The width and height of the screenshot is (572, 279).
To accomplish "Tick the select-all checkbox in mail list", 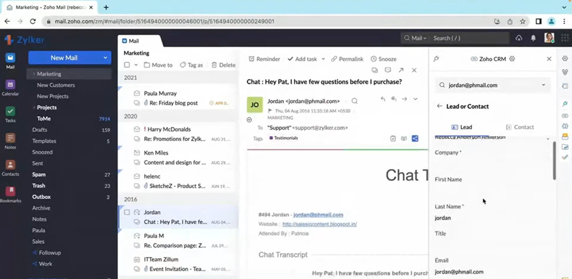I will tap(127, 65).
